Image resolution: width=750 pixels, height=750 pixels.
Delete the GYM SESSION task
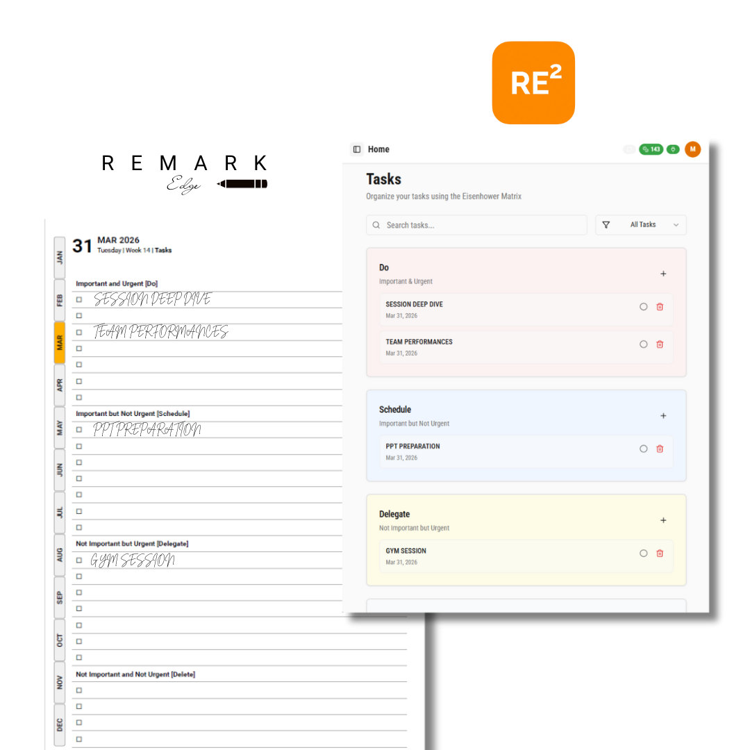pos(660,553)
